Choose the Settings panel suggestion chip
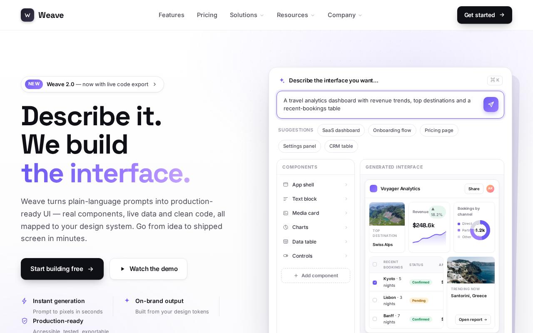The height and width of the screenshot is (333, 533). (299, 146)
